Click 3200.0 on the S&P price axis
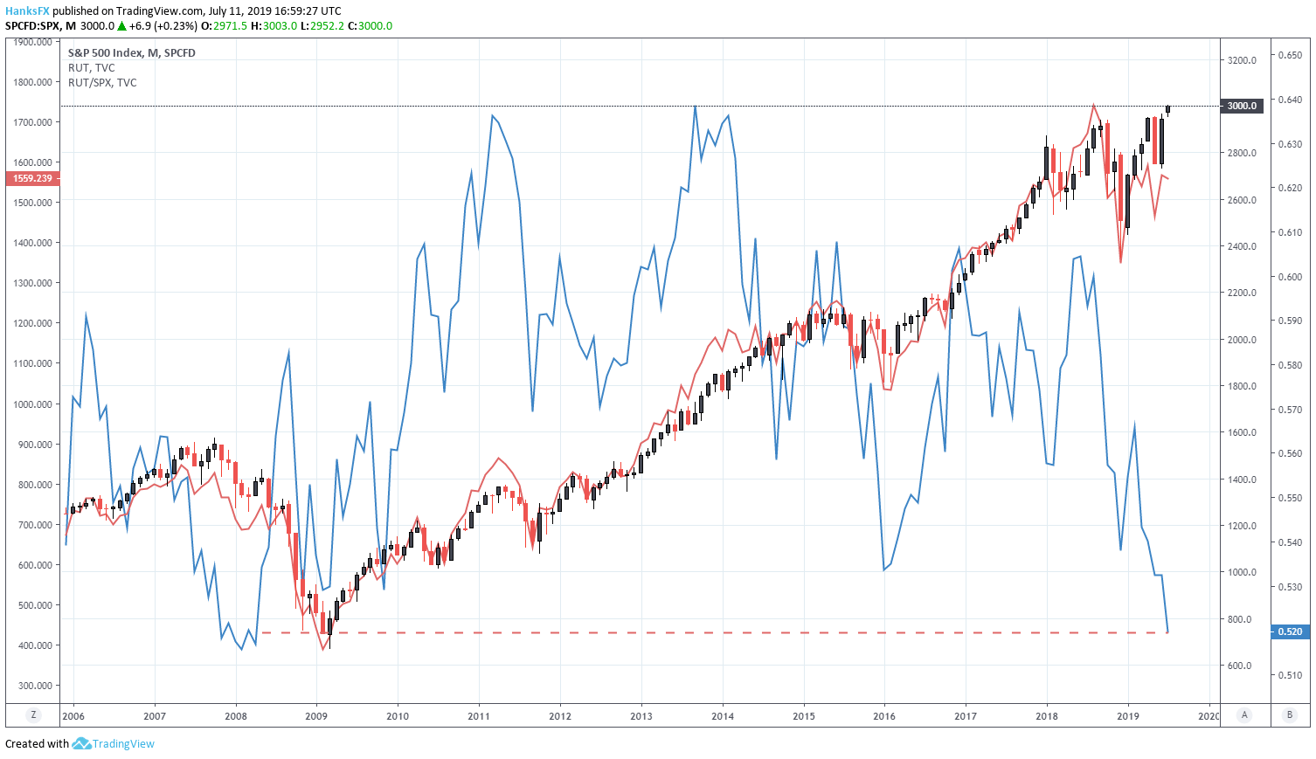Viewport: 1316px width, 759px height. (1242, 60)
